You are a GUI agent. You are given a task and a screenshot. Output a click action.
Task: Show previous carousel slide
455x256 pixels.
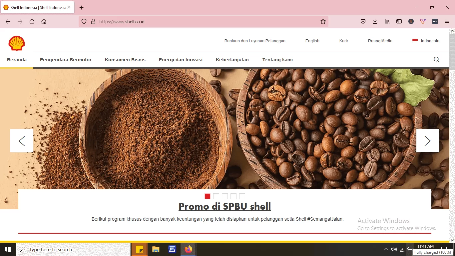point(22,141)
